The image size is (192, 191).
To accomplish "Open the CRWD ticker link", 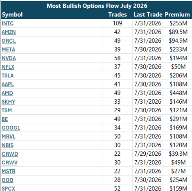I will coord(10,154).
